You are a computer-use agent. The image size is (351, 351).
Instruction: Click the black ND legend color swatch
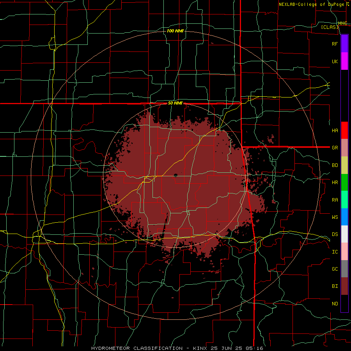click(x=344, y=303)
